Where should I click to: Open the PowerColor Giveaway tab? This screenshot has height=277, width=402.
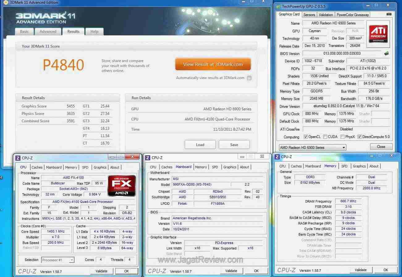pyautogui.click(x=353, y=15)
